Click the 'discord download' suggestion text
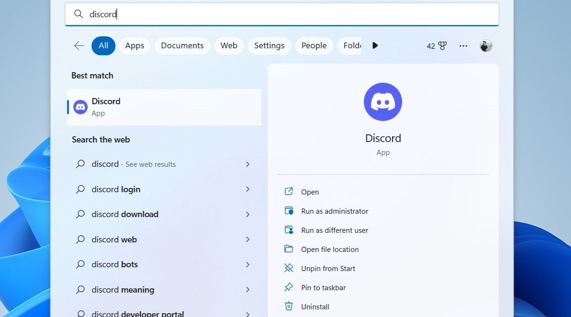Screen dimensions: 571x317 (125, 214)
